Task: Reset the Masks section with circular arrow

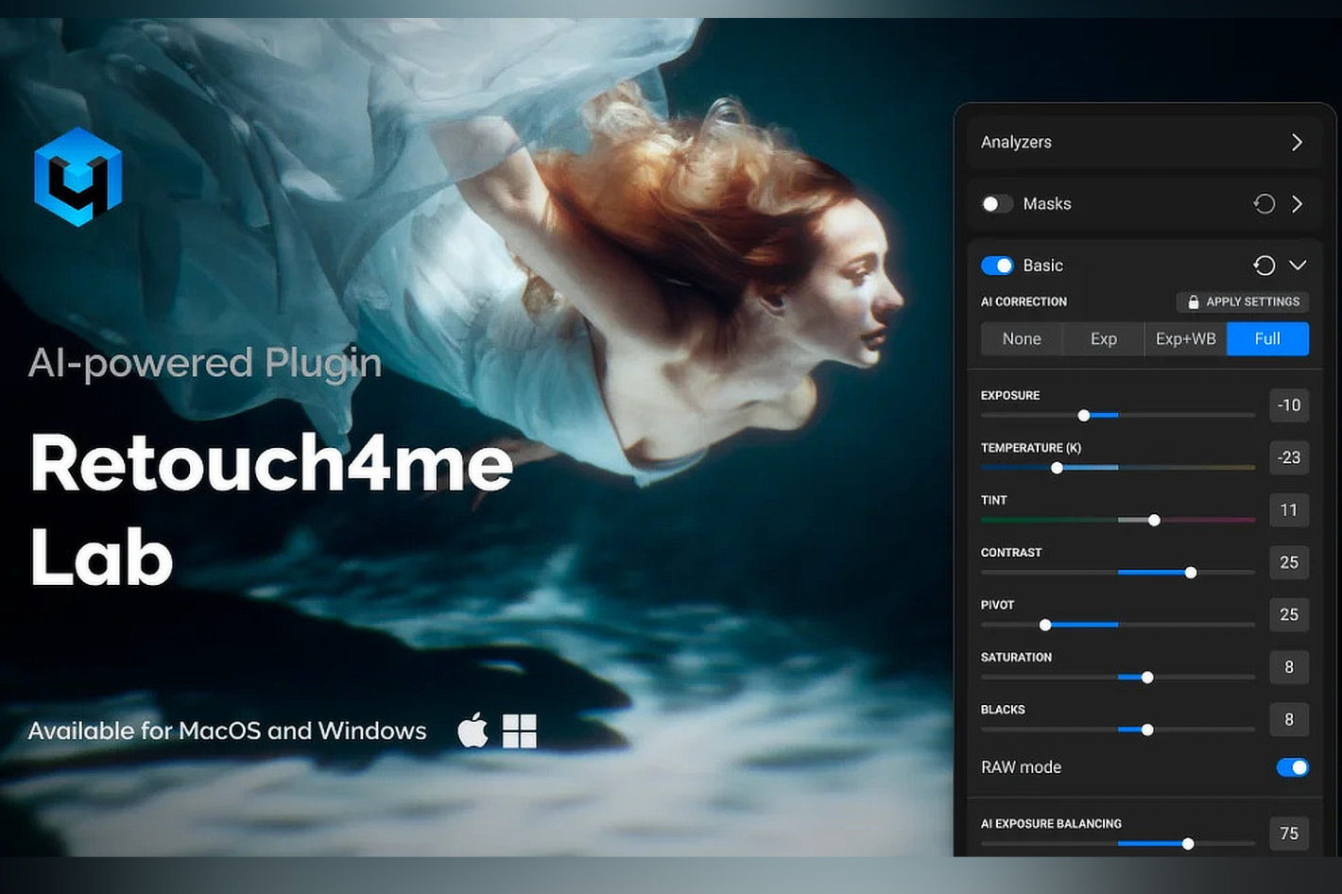Action: (1264, 204)
